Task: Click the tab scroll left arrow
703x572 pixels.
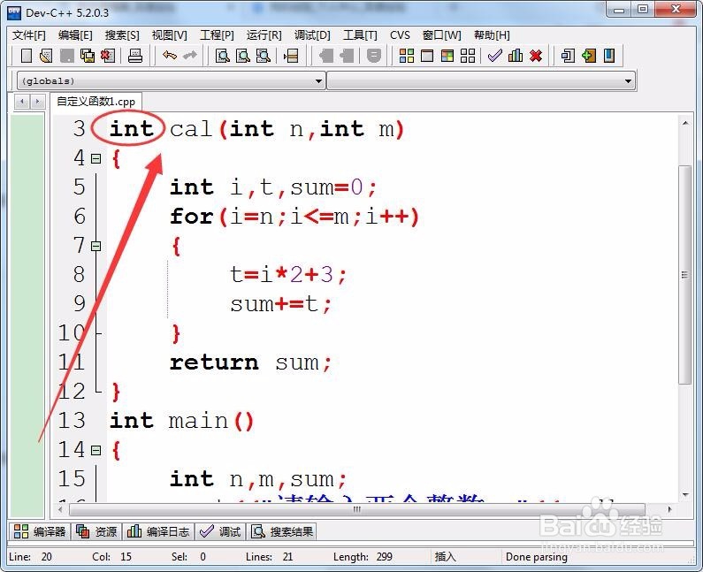Action: point(21,102)
